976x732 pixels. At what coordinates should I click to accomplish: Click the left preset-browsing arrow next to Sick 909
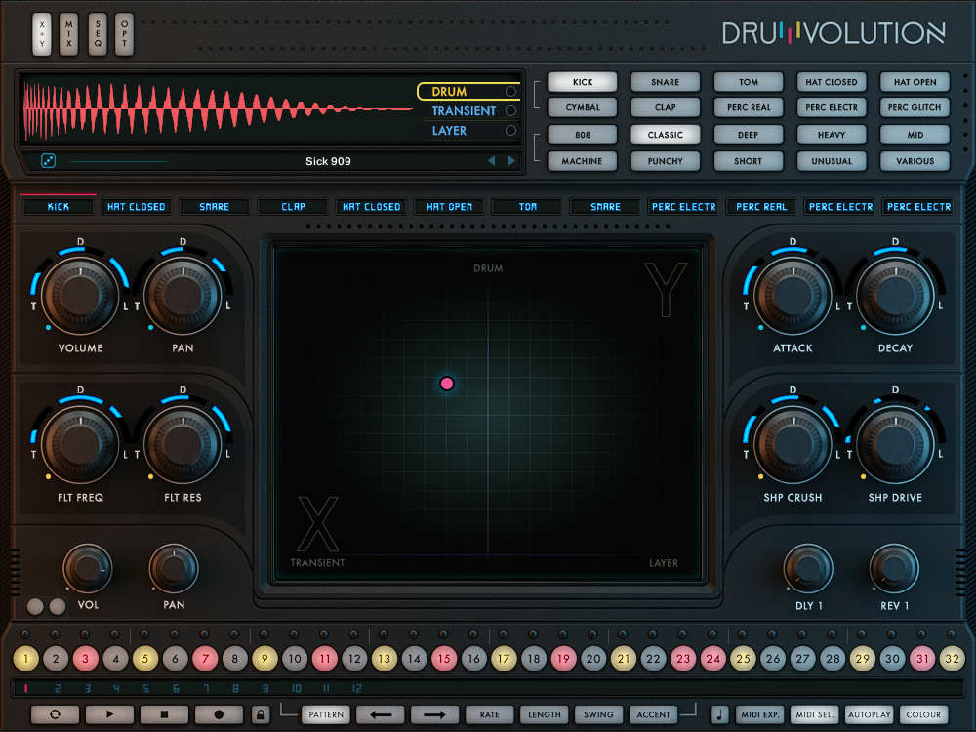pos(494,161)
